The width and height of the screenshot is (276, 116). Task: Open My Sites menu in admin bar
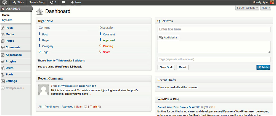tap(18, 2)
